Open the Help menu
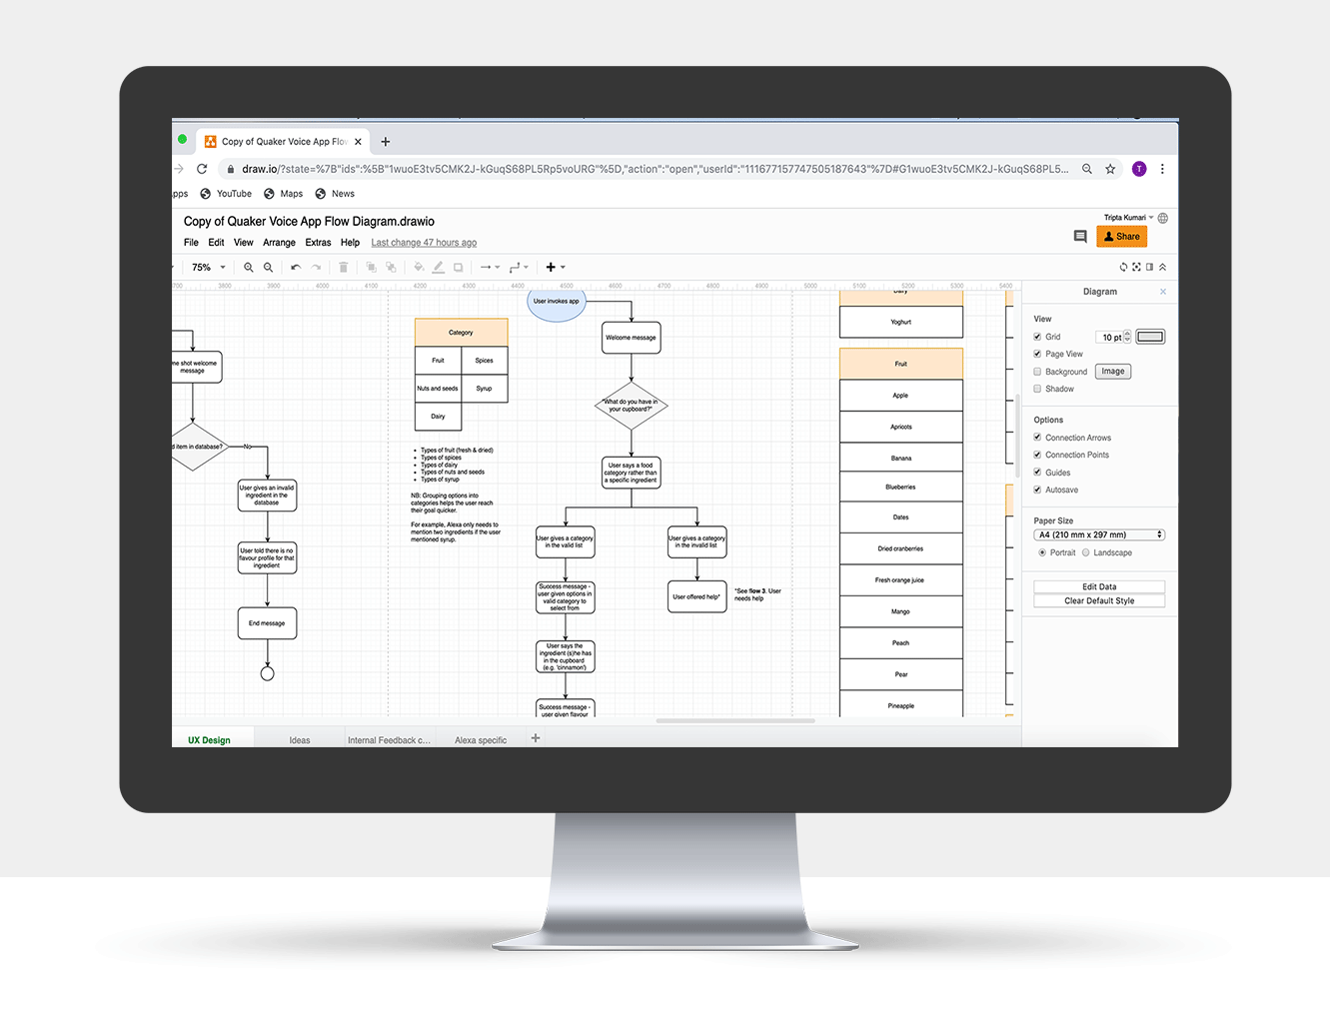Screen dimensions: 1330x1030 350,243
